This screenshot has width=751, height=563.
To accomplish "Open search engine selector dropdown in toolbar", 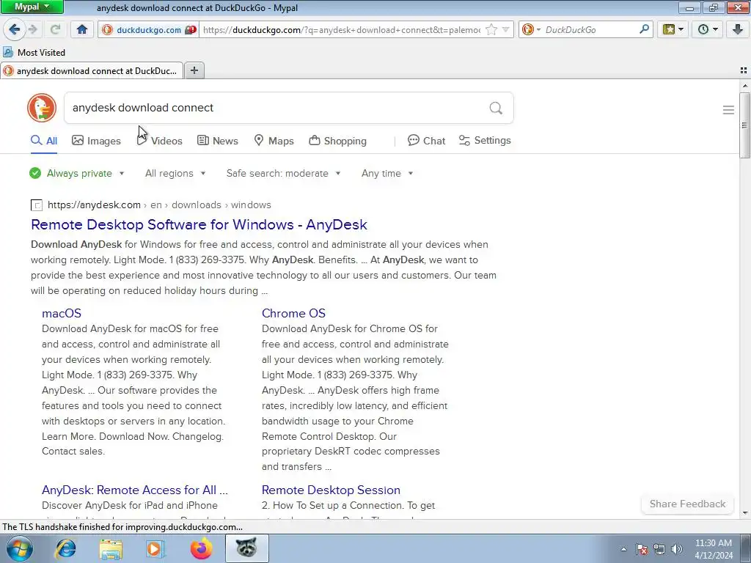I will pos(531,29).
